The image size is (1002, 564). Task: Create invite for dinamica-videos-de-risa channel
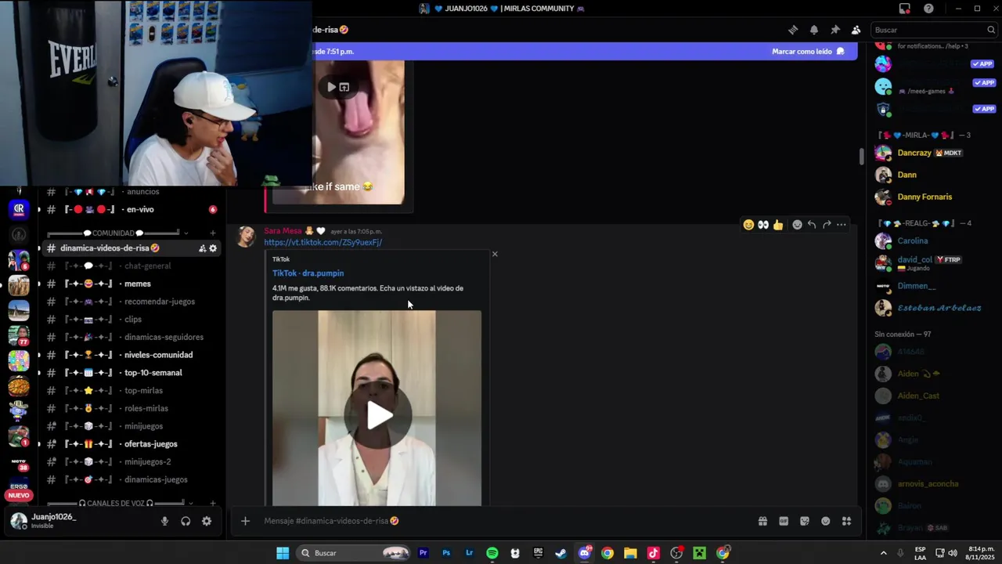point(202,248)
